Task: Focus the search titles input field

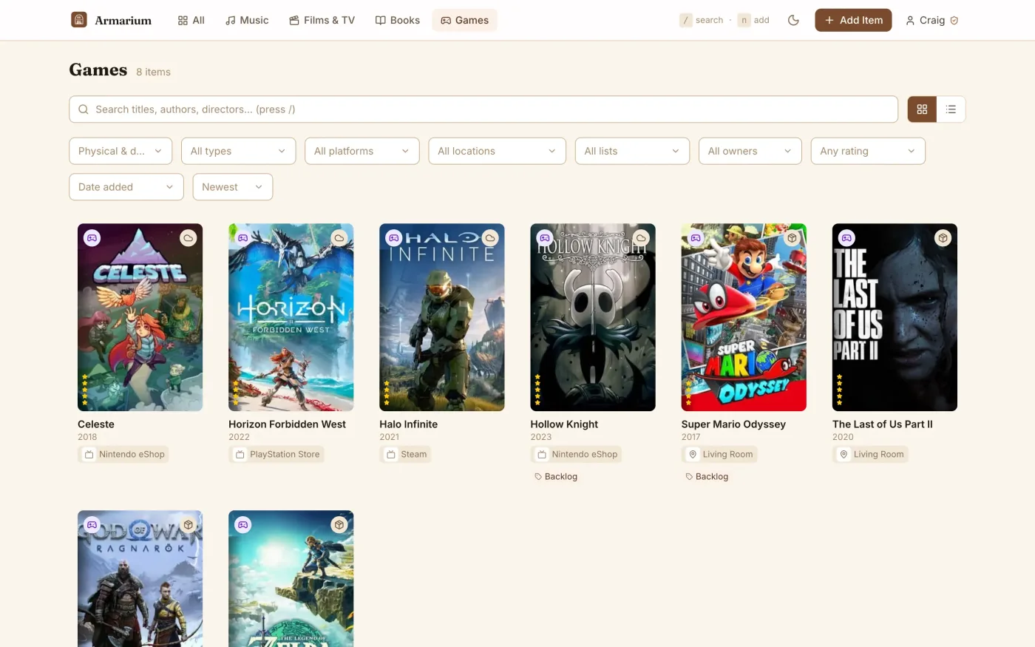Action: coord(483,109)
